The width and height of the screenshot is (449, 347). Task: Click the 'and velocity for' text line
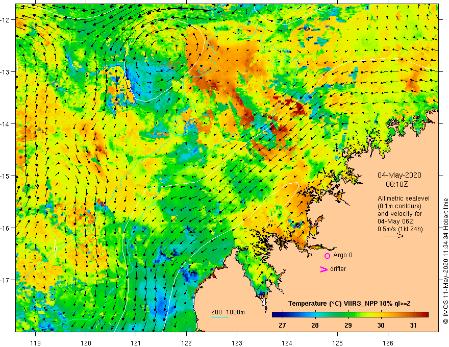pos(400,214)
